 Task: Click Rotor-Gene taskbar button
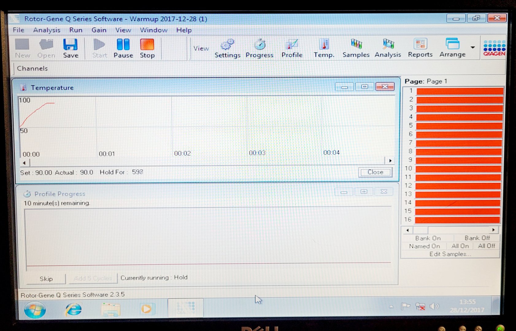[186, 308]
